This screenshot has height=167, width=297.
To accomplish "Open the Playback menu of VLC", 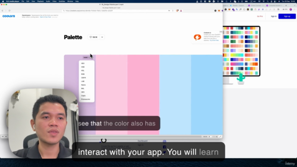I will [40, 1].
